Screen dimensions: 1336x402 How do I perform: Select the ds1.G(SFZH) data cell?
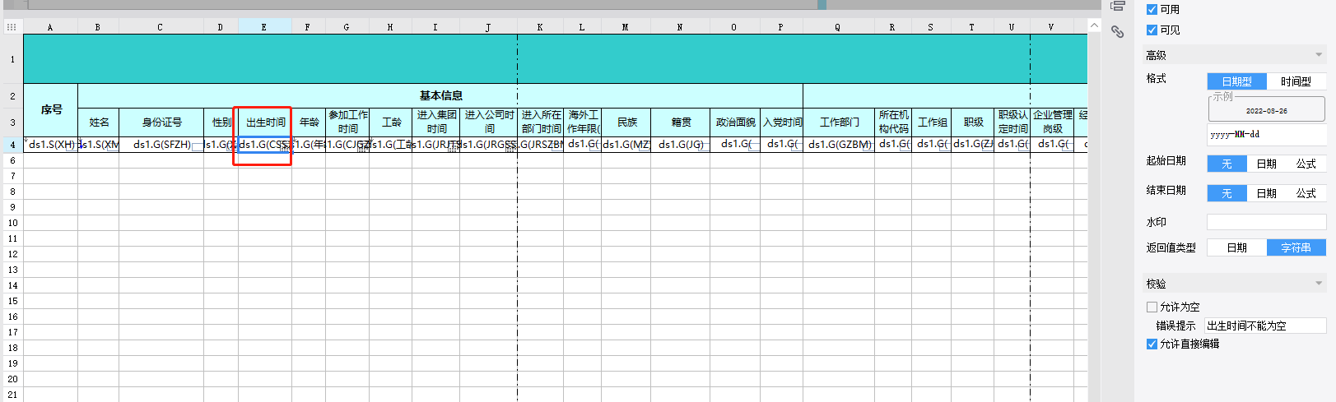point(161,145)
